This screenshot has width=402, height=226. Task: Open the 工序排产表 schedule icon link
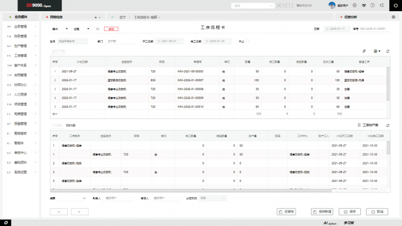370,125
